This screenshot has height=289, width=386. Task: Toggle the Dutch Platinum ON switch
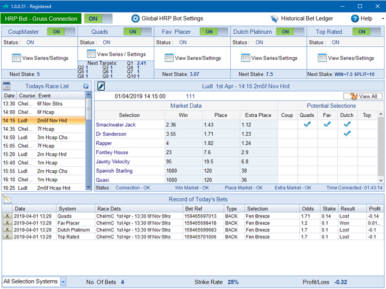click(290, 32)
